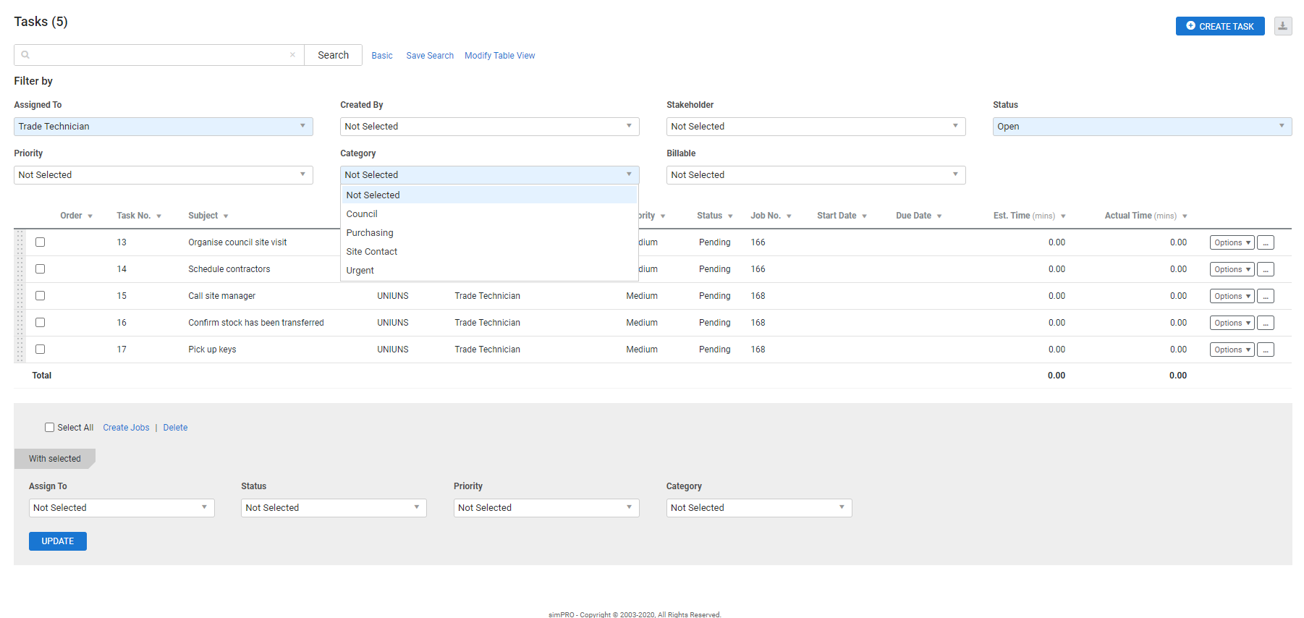Open the Assigned To filter dropdown

(x=163, y=127)
